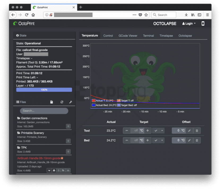Delete the AirBrush Handle gcode file
This screenshot has width=220, height=189.
59,170
